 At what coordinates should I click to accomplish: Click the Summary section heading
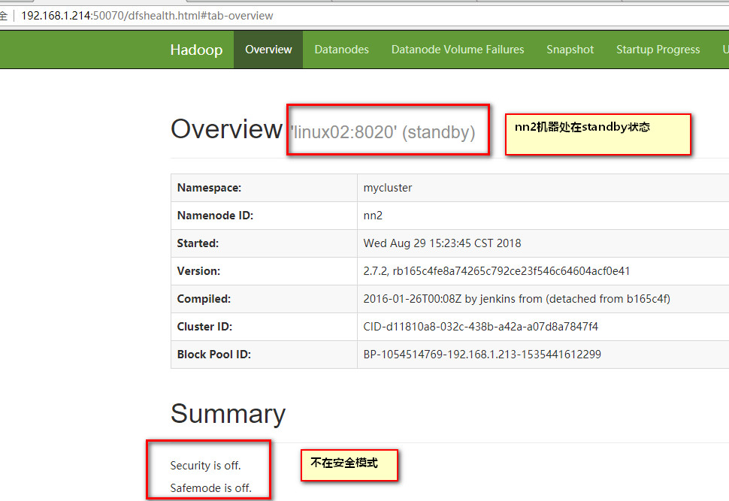click(228, 414)
